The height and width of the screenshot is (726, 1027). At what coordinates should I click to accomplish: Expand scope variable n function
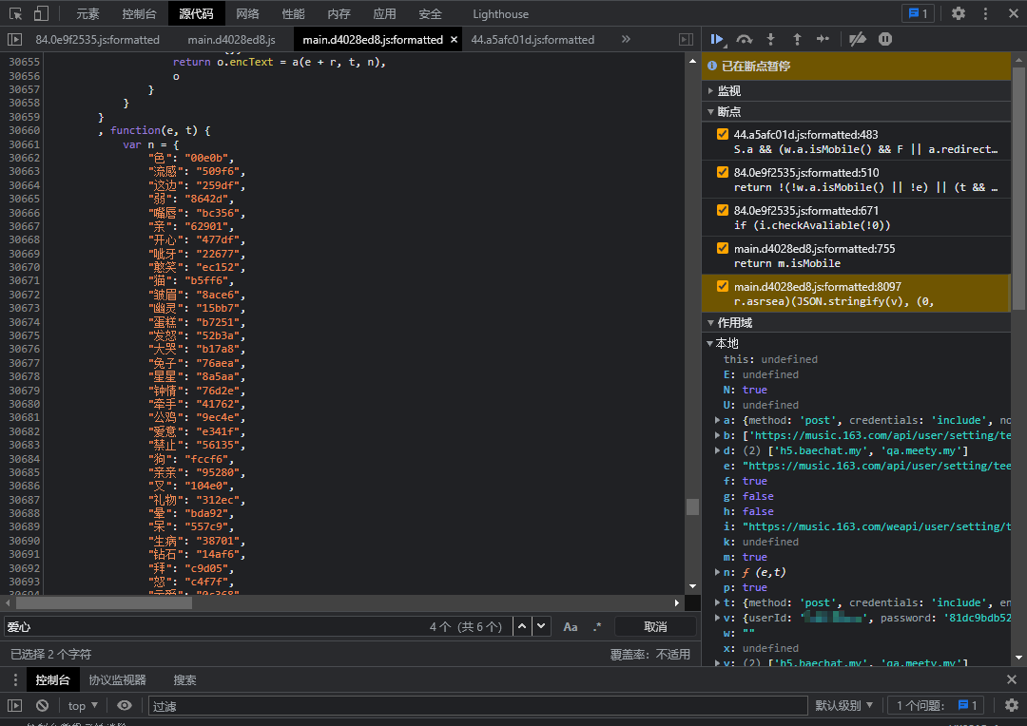click(718, 572)
